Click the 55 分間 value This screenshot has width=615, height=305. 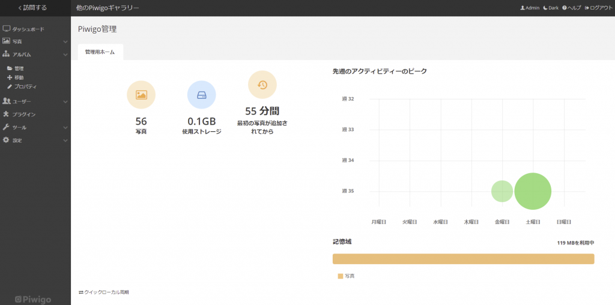click(262, 111)
